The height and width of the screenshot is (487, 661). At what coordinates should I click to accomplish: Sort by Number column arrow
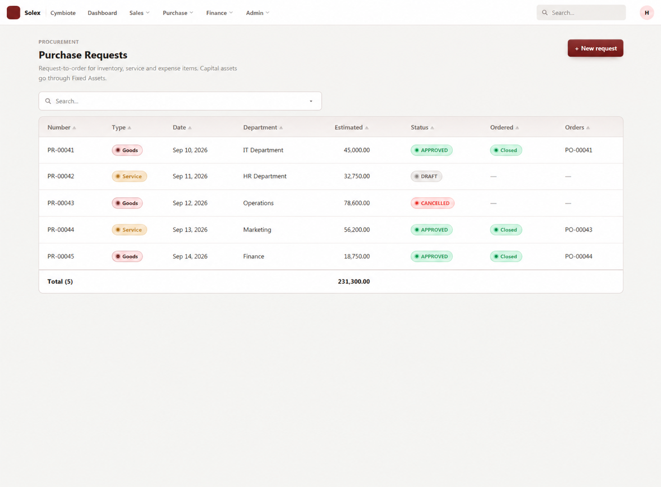click(x=74, y=128)
